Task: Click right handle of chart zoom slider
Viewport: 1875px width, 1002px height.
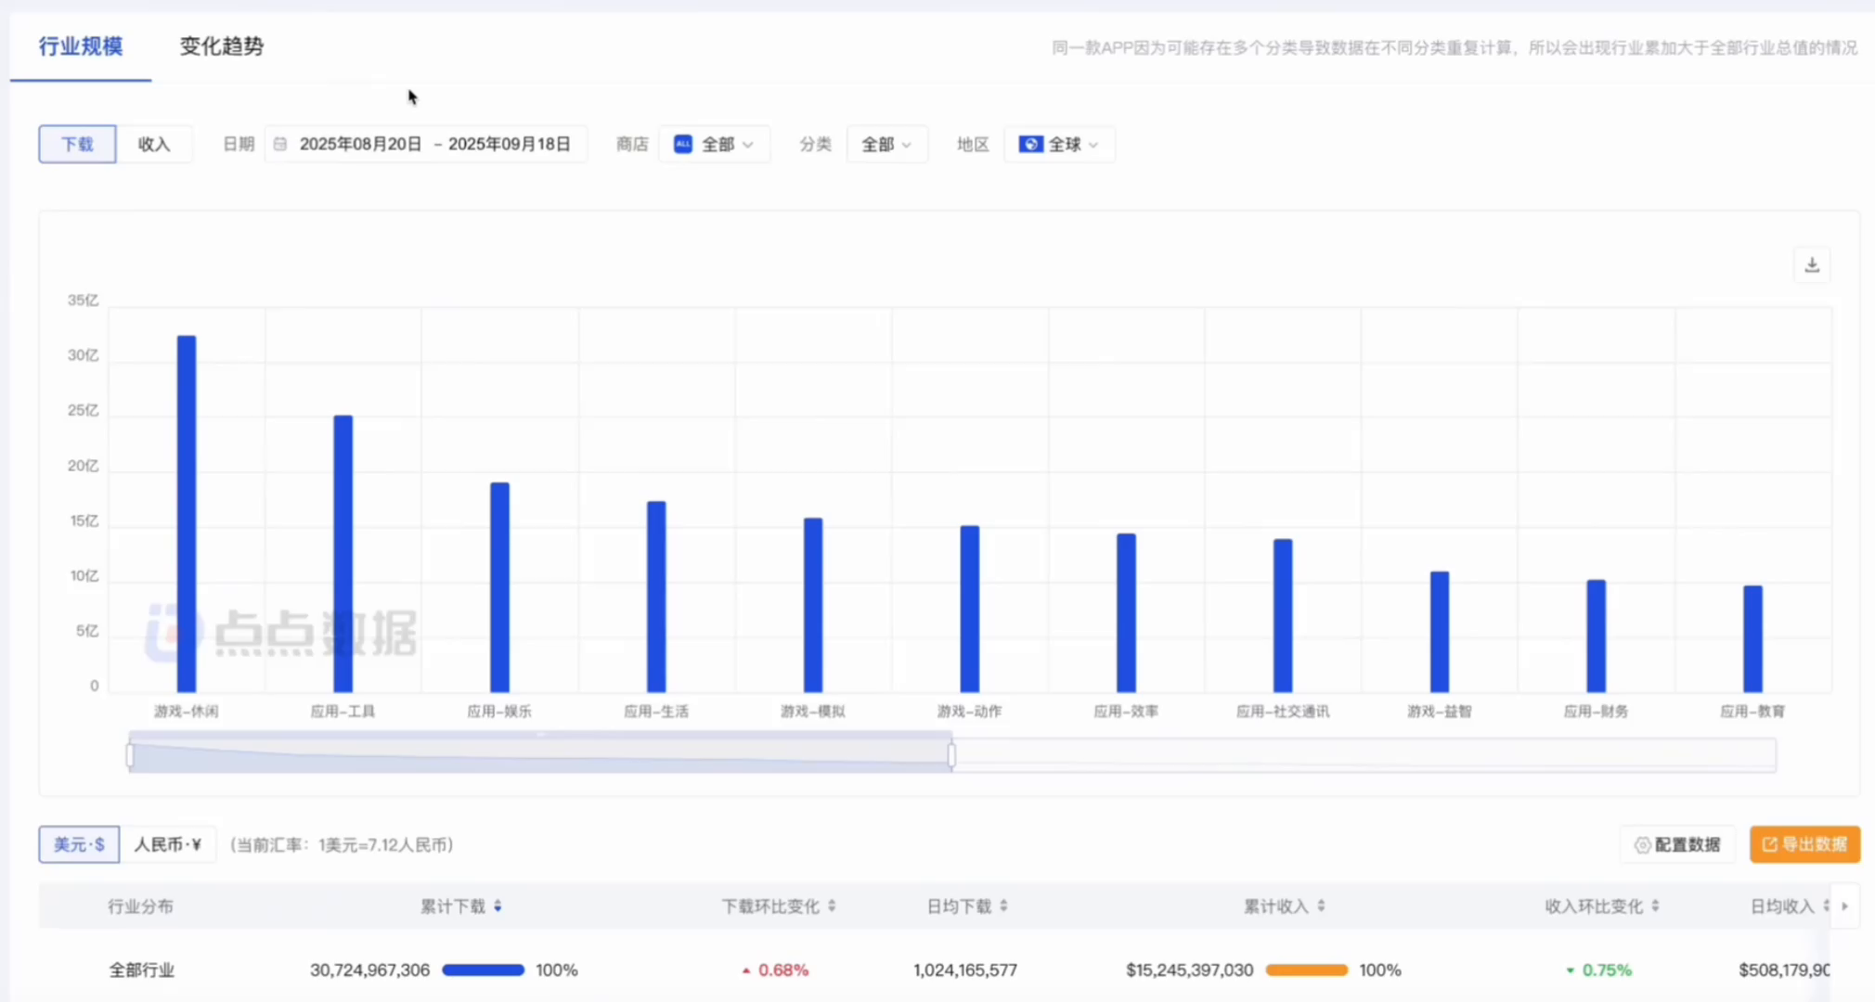Action: 951,755
